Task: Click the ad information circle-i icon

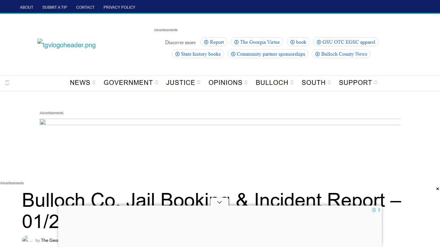Action: point(374,210)
